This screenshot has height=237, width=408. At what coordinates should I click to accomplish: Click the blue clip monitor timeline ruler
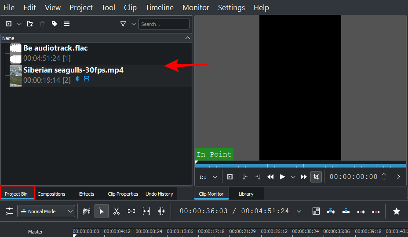coord(300,166)
